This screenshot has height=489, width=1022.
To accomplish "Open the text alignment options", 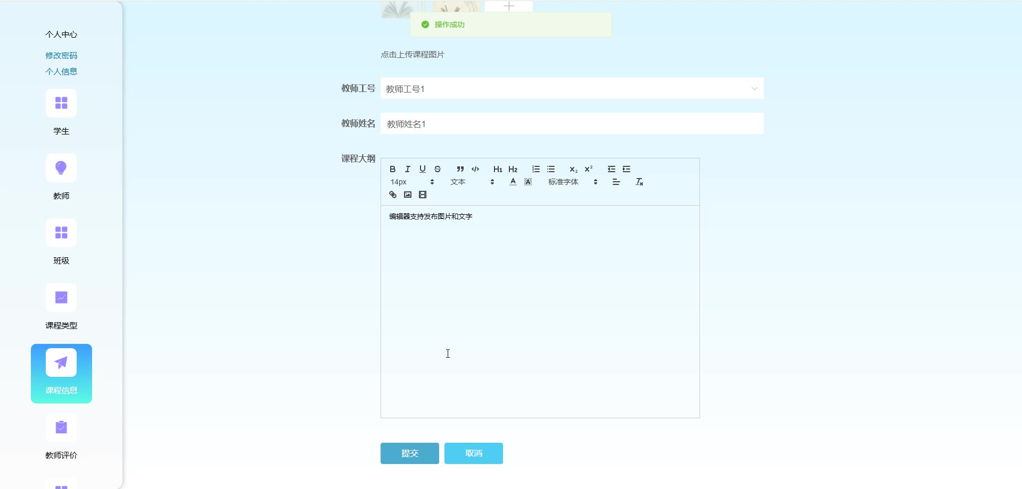I will coord(616,182).
